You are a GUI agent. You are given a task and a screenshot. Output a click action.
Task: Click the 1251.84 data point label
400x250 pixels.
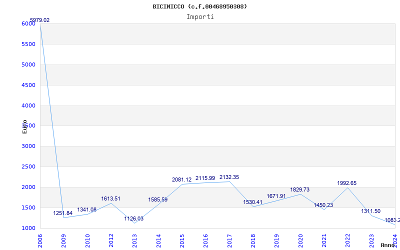63,213
